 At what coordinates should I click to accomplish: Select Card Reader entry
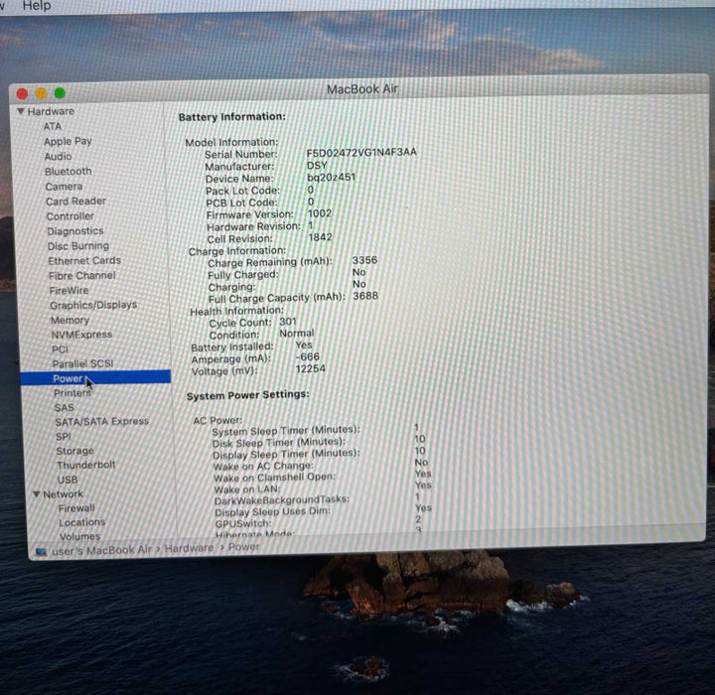75,202
